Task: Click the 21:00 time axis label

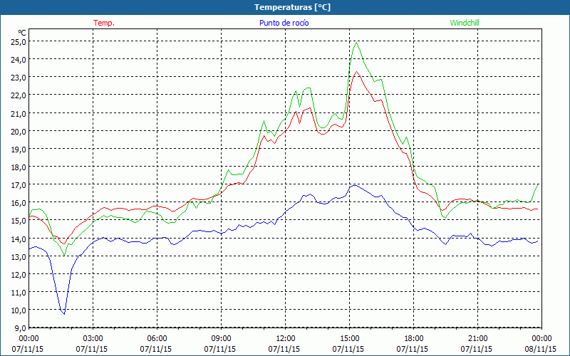Action: (x=477, y=339)
